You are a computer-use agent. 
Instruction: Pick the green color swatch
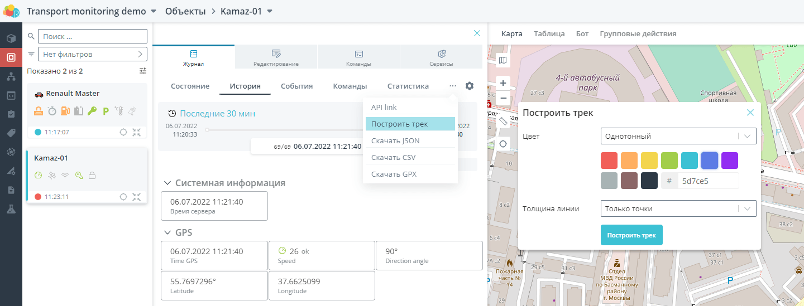[669, 161]
